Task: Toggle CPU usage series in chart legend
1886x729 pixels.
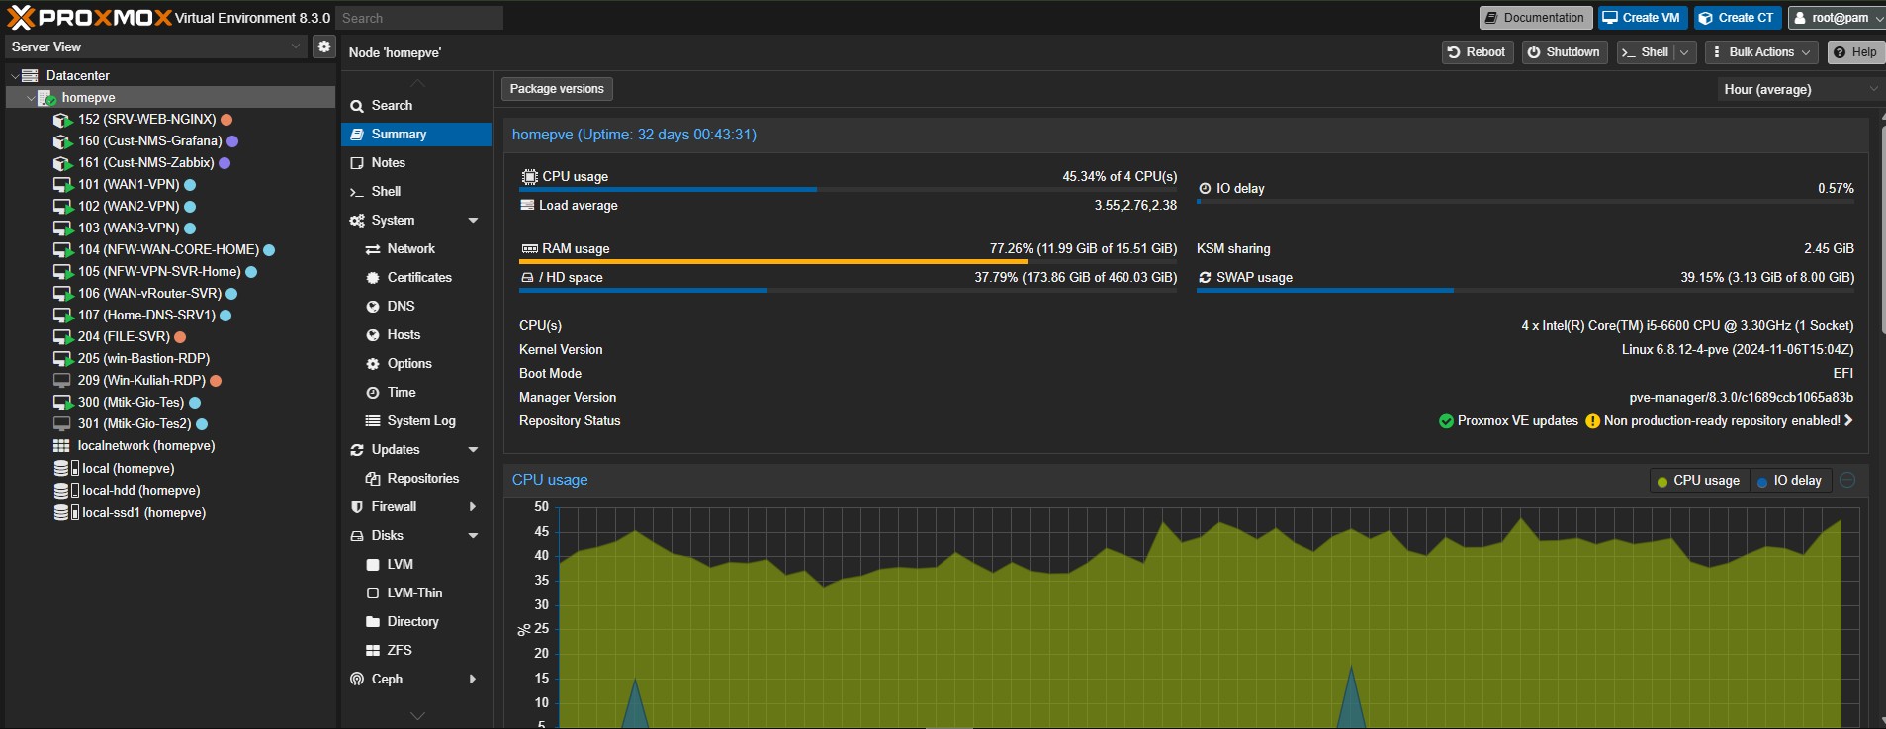Action: pos(1697,481)
